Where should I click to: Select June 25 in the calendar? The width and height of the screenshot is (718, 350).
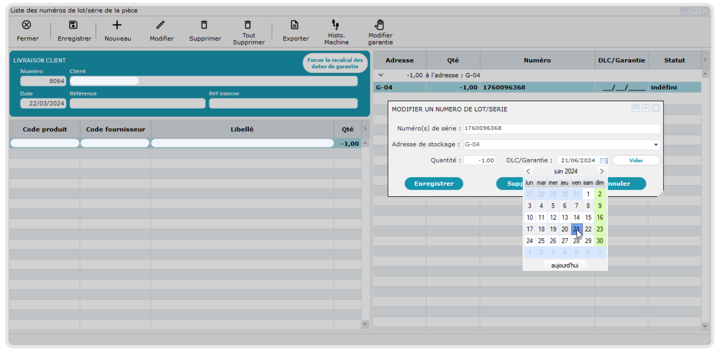click(541, 241)
